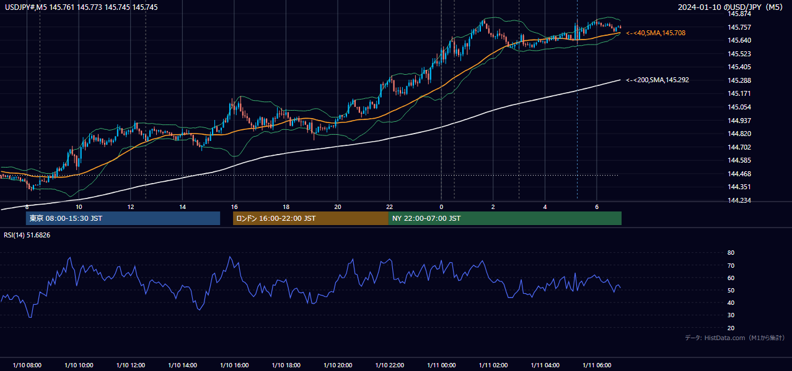Image resolution: width=792 pixels, height=371 pixels.
Task: Click hour tick 6 under the price chart
Action: [597, 207]
